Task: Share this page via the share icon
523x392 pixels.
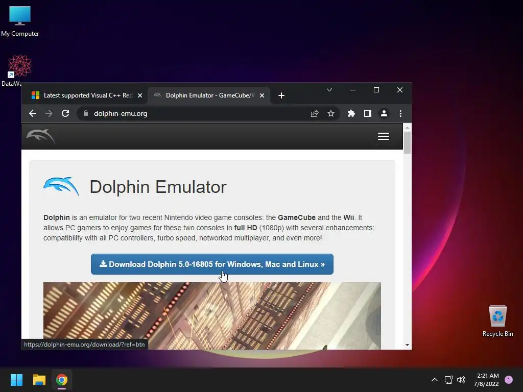Action: coord(315,114)
